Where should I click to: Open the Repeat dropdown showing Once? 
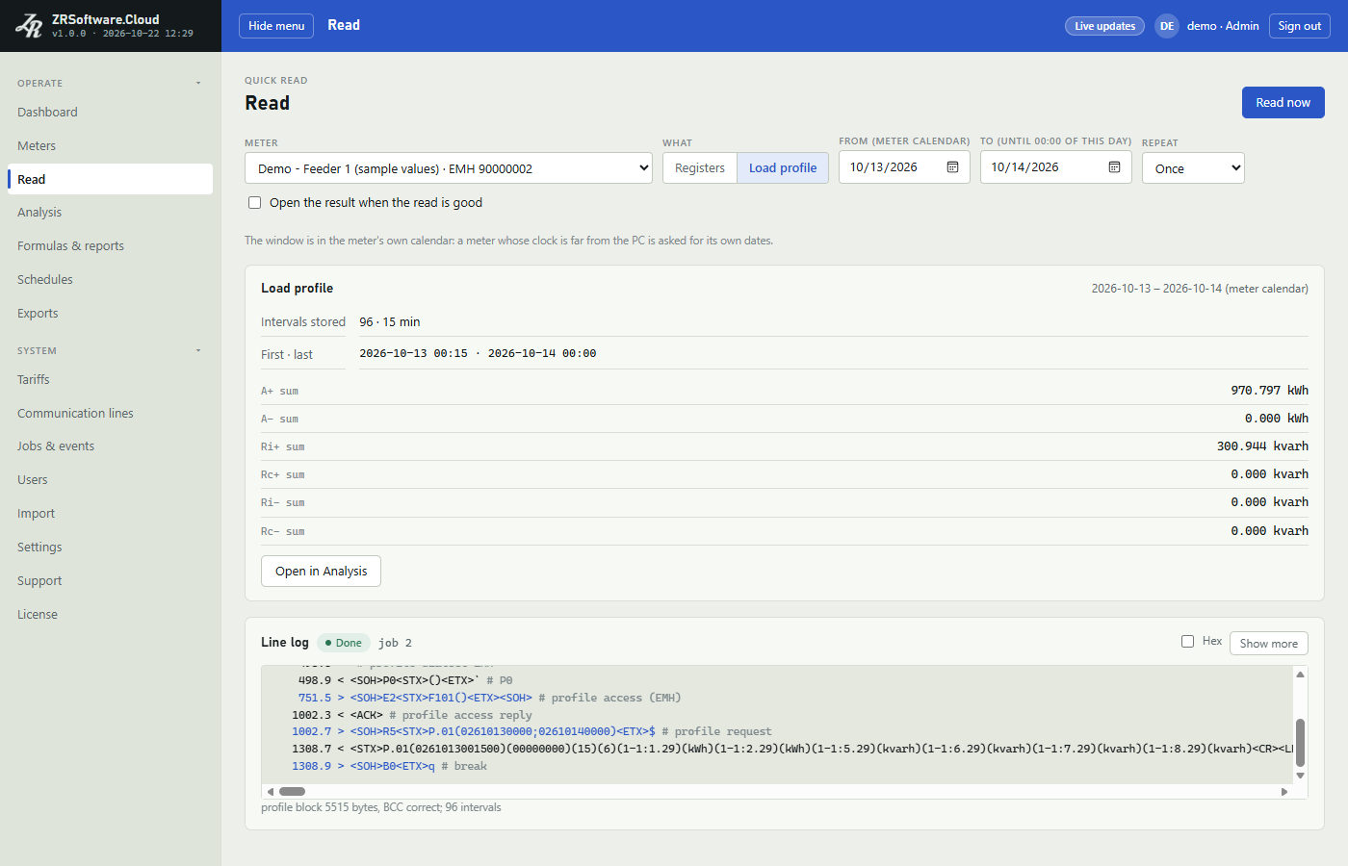click(1193, 168)
